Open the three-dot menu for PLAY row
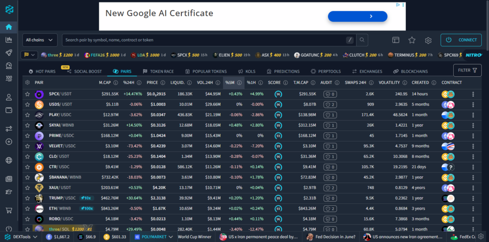Screen dimensions: 489x242 473,115
